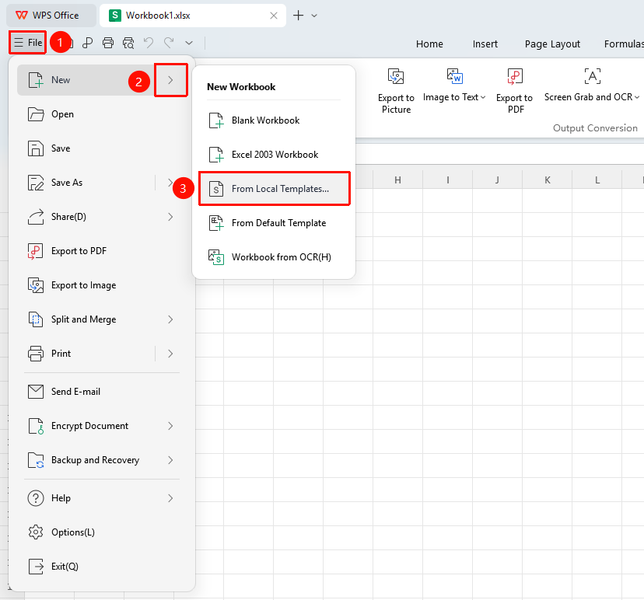Create an Excel 2003 Workbook
644x600 pixels.
coord(274,155)
